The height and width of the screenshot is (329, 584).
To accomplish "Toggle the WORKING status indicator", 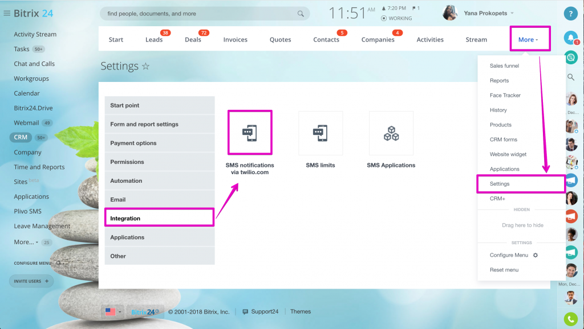I will (x=397, y=18).
